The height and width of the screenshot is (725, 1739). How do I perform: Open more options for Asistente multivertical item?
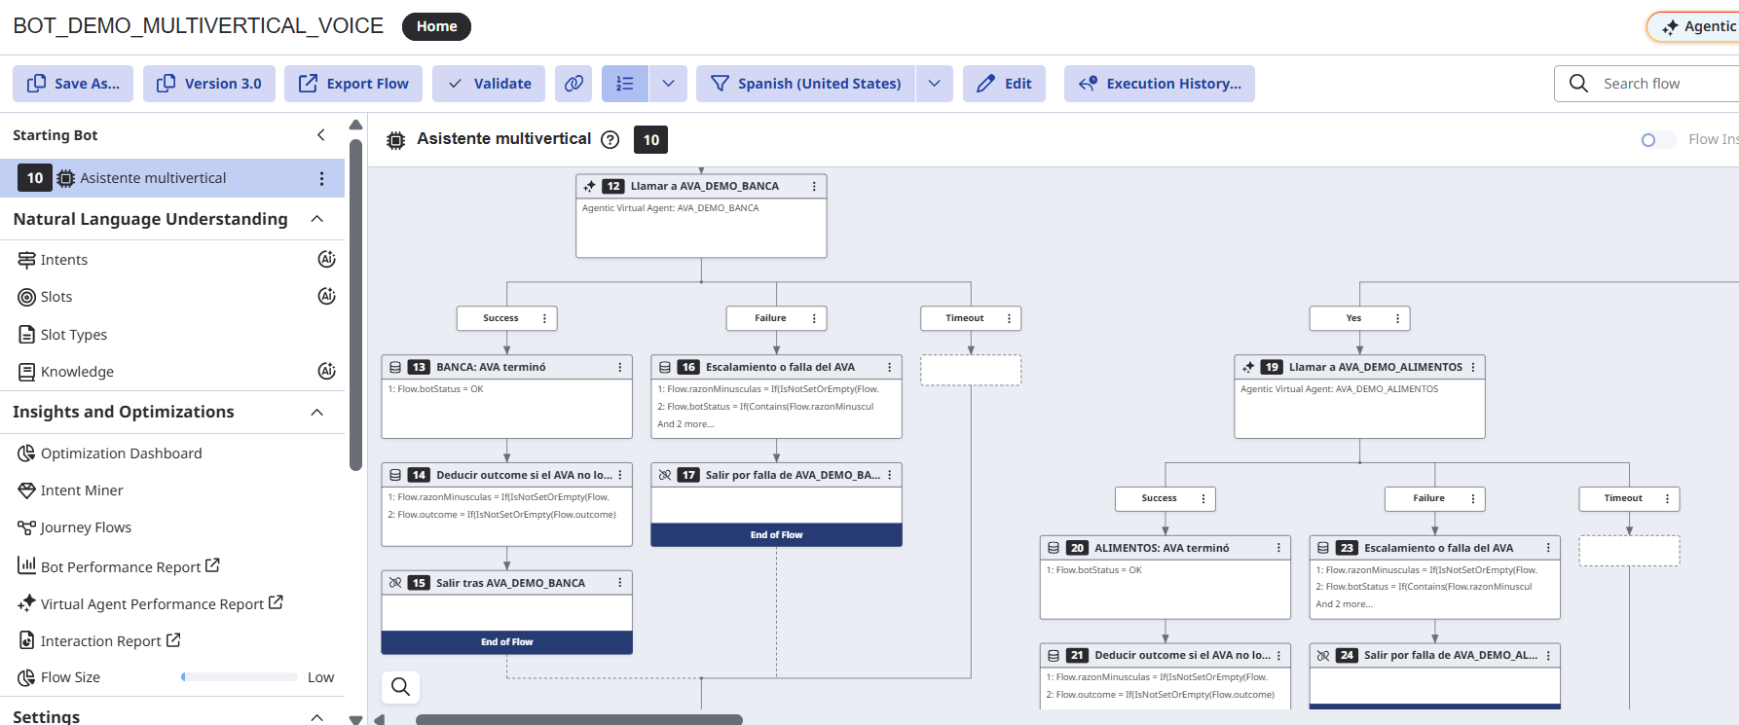(322, 178)
